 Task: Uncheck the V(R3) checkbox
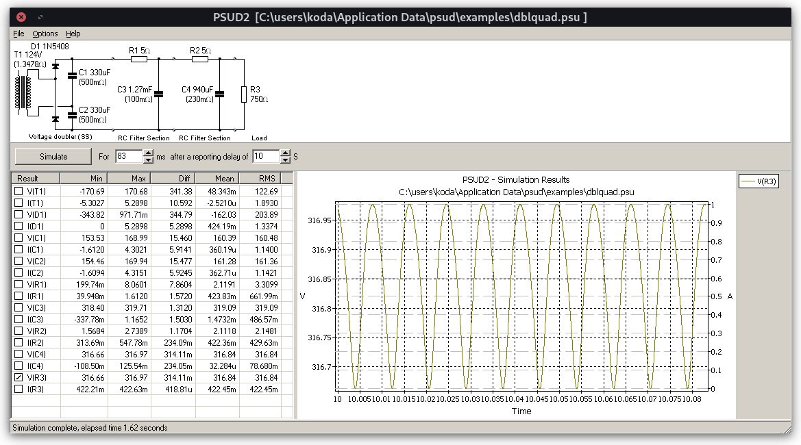click(19, 377)
